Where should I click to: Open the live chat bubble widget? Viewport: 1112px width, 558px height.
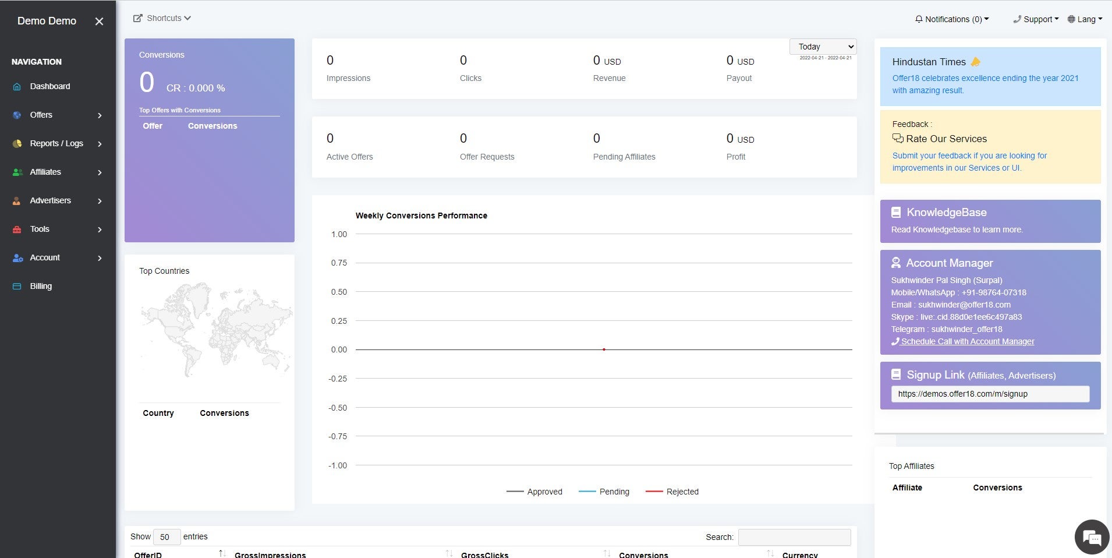(x=1092, y=537)
